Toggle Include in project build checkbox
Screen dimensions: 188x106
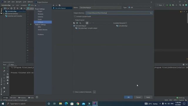pyautogui.click(x=75, y=16)
